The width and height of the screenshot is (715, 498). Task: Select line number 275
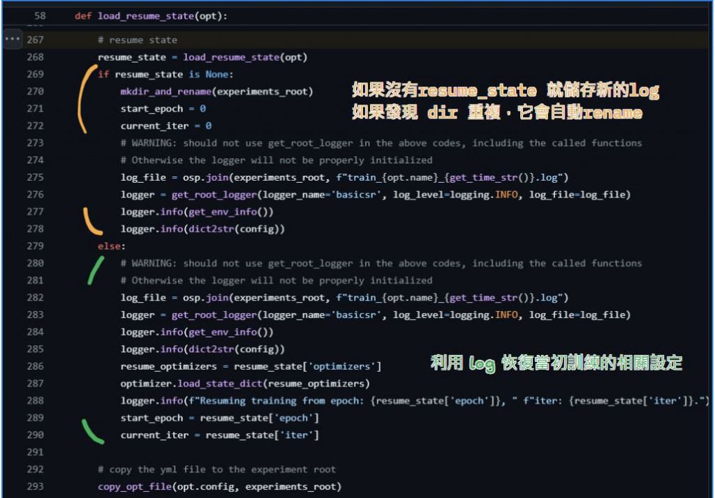coord(35,177)
